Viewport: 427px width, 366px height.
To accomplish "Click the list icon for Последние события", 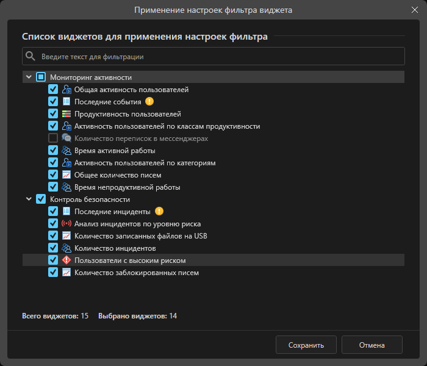I will pyautogui.click(x=66, y=102).
